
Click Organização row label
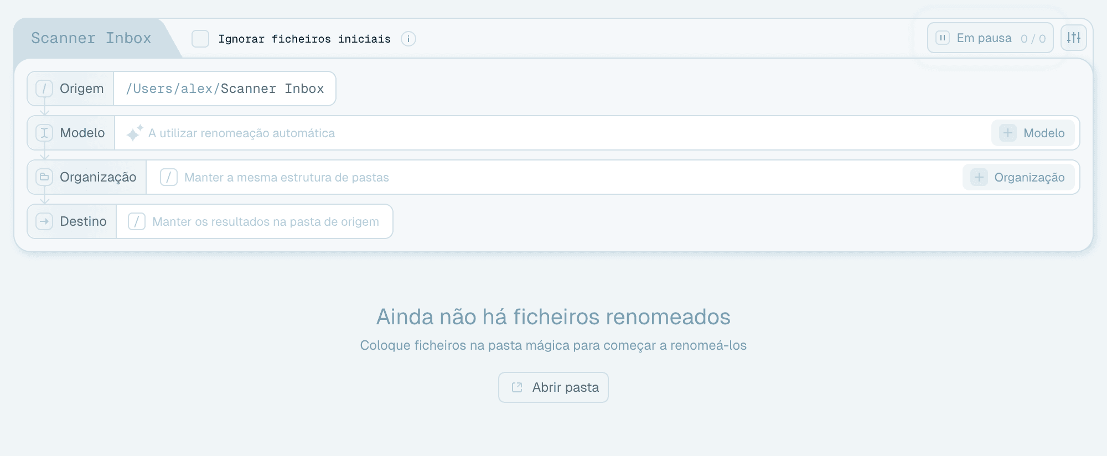click(98, 177)
